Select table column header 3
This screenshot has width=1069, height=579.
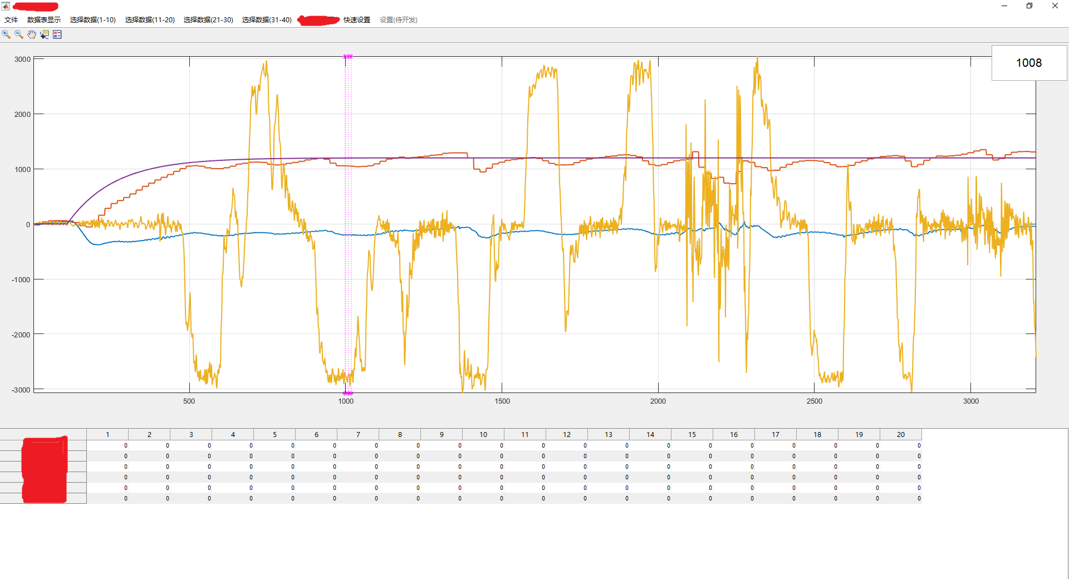(191, 434)
